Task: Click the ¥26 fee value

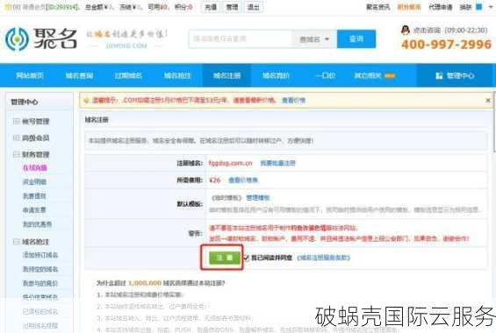Action: coord(215,181)
